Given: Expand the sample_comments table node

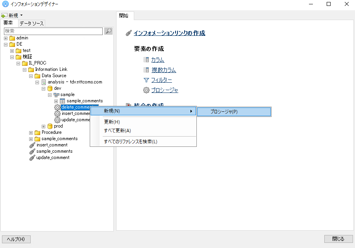Looking at the screenshot, I should point(56,101).
